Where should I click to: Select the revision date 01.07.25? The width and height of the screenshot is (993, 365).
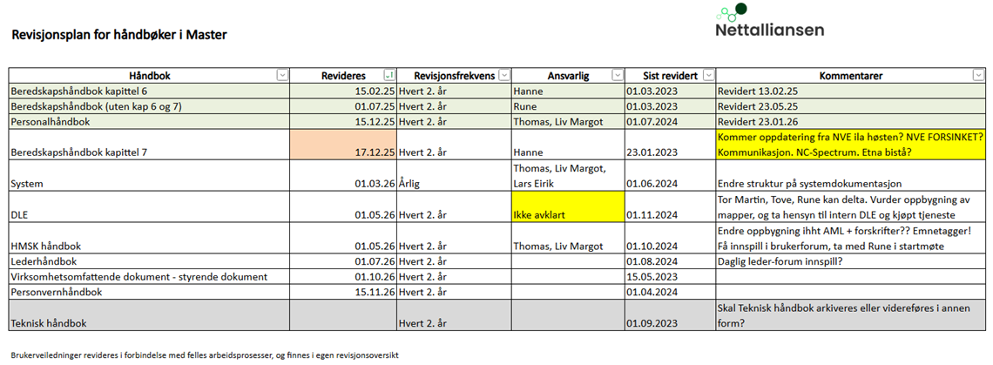coord(343,105)
